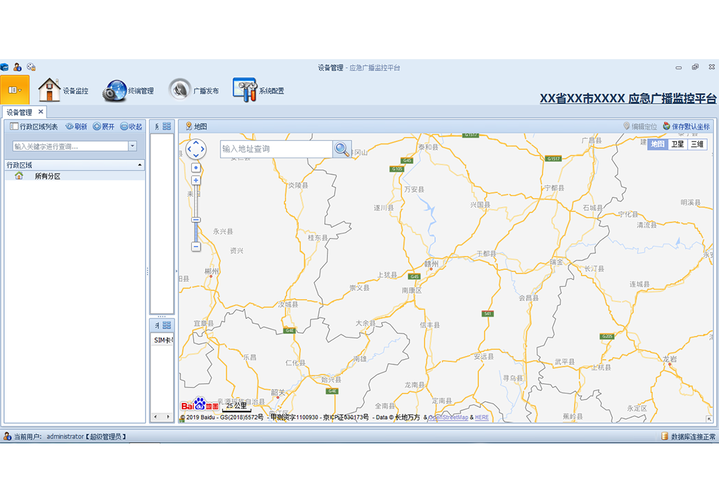Open 系统配置 tools icon

click(244, 90)
